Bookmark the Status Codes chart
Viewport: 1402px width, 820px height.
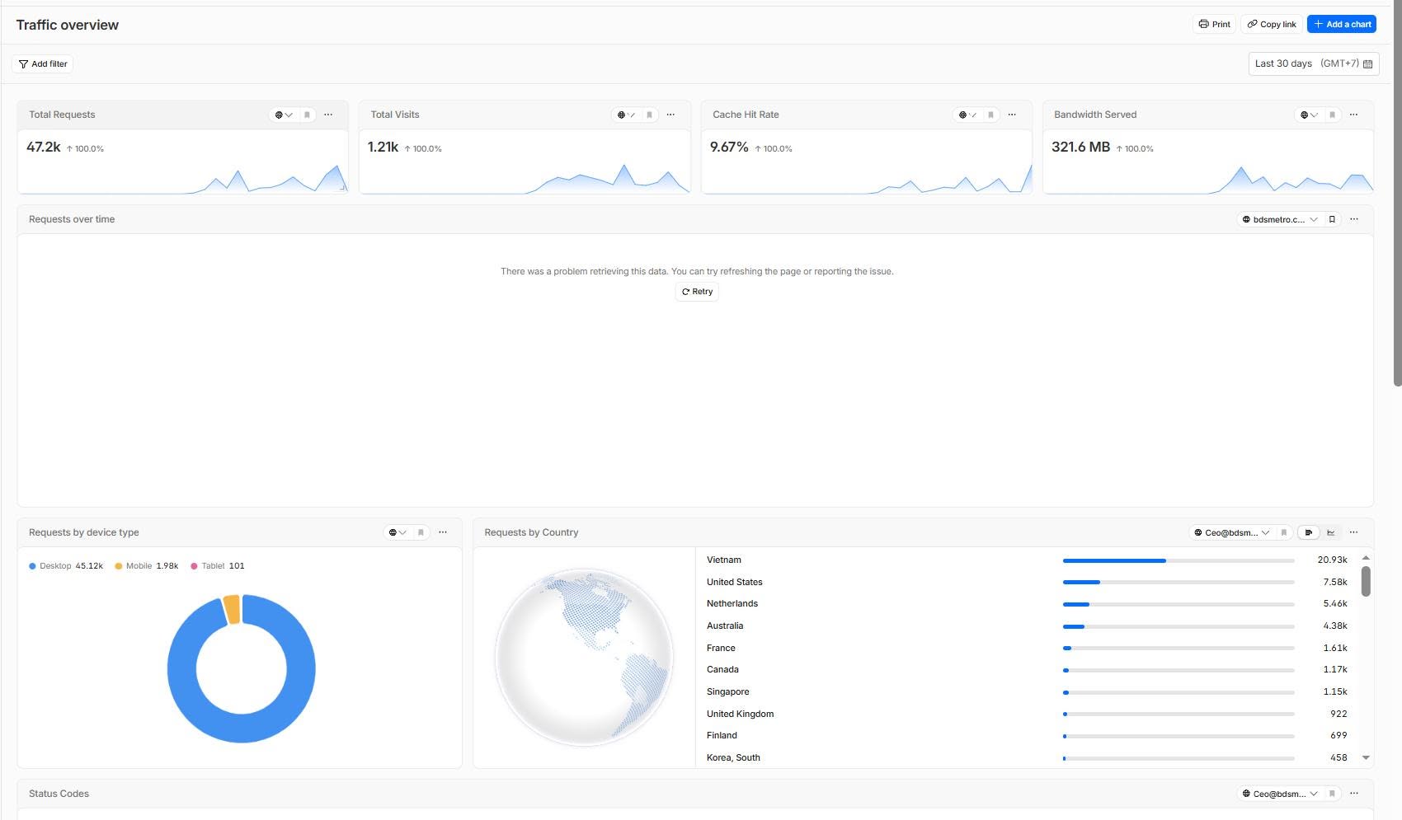click(1332, 794)
